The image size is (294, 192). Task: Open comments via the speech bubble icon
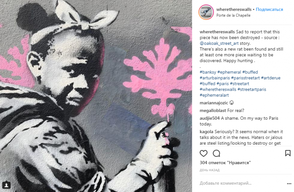(x=216, y=153)
